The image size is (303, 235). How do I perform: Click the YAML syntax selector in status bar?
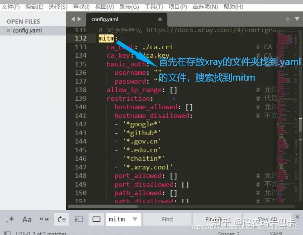tap(276, 233)
